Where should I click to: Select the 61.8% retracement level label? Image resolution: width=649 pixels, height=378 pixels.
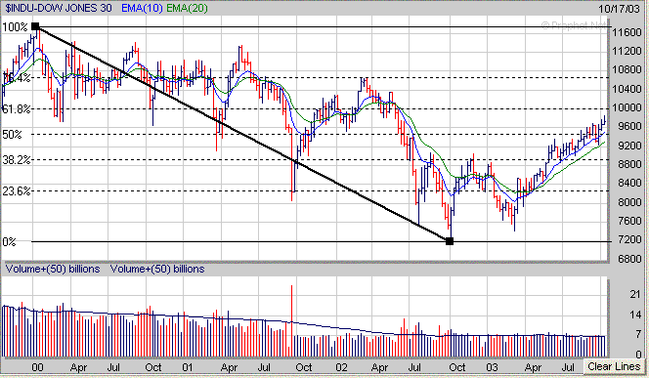pos(17,109)
